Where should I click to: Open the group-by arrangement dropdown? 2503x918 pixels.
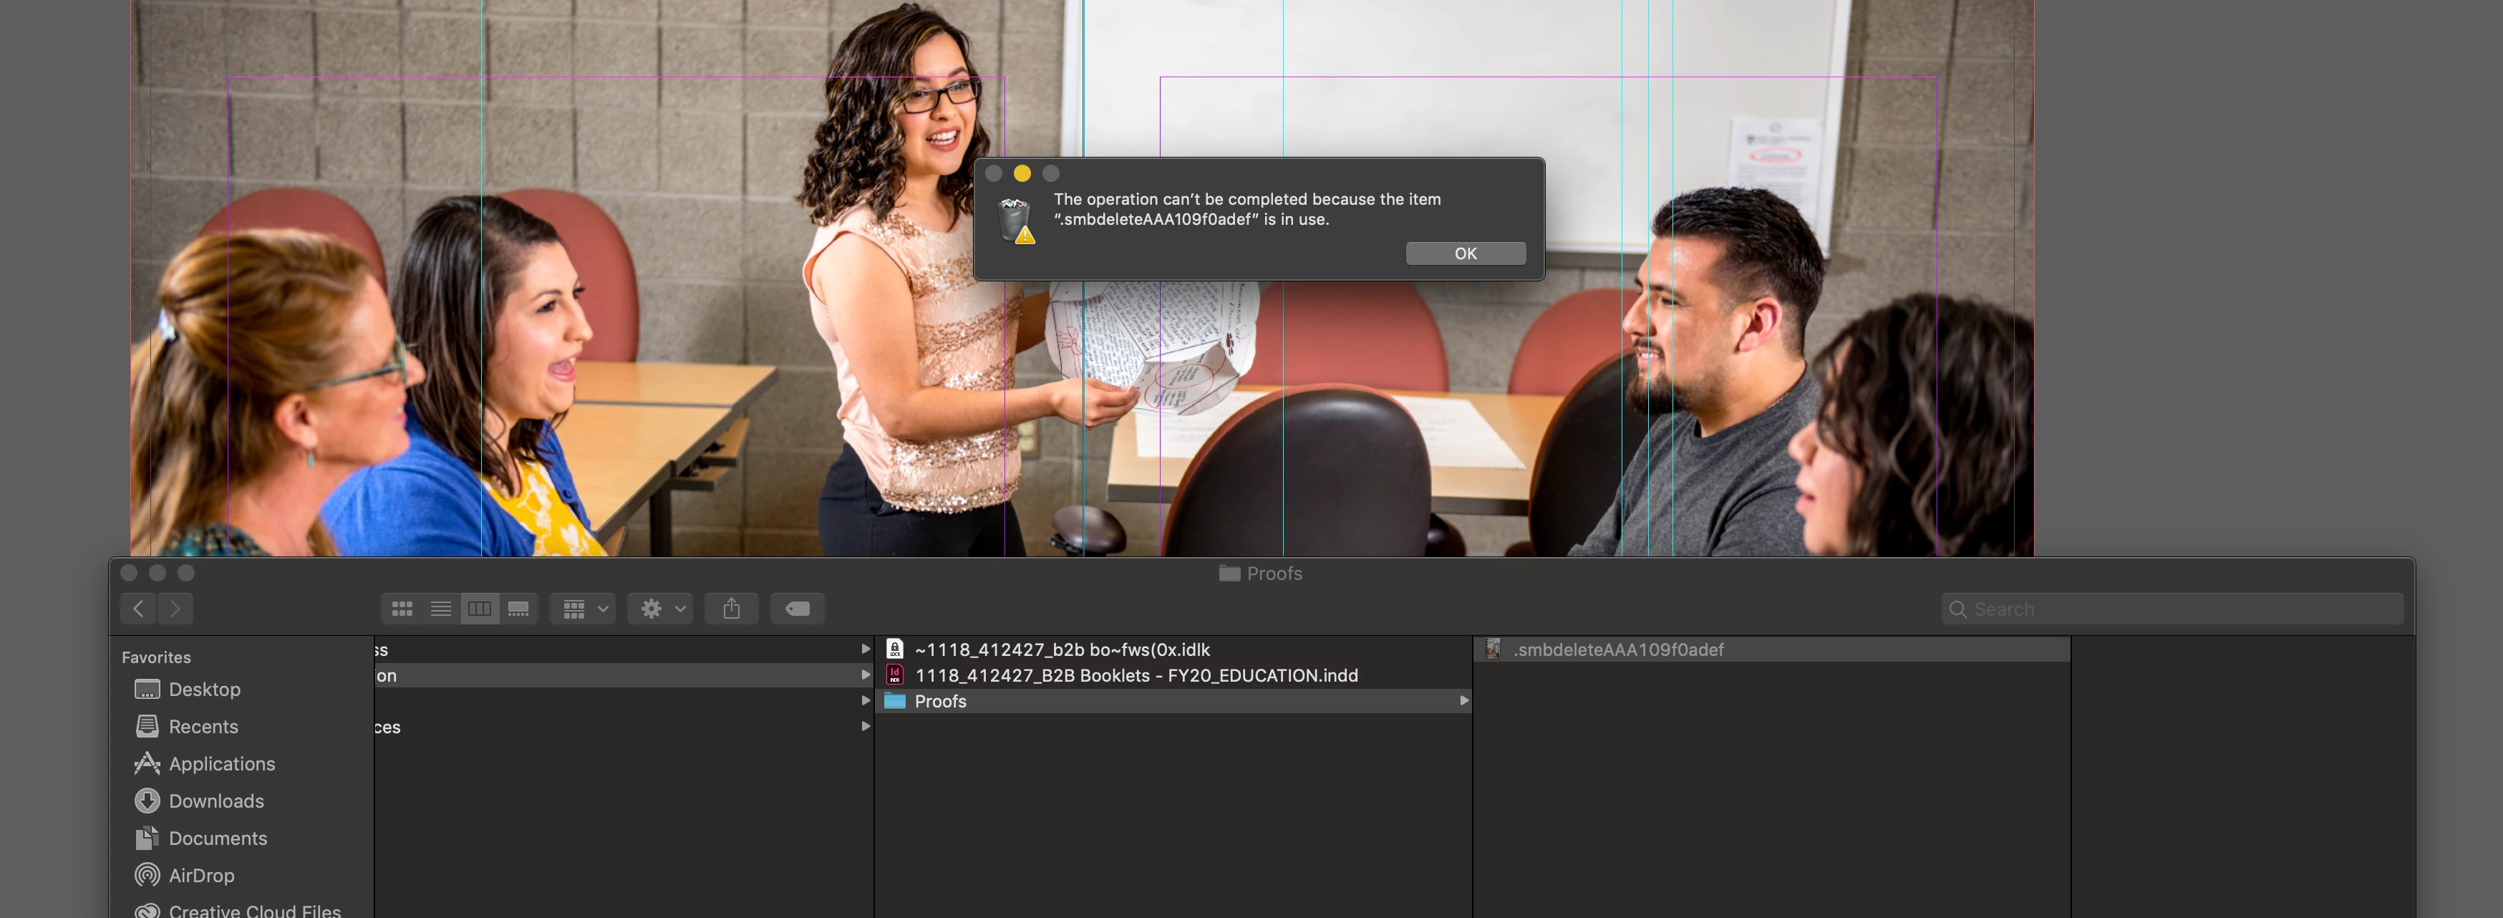pyautogui.click(x=583, y=609)
